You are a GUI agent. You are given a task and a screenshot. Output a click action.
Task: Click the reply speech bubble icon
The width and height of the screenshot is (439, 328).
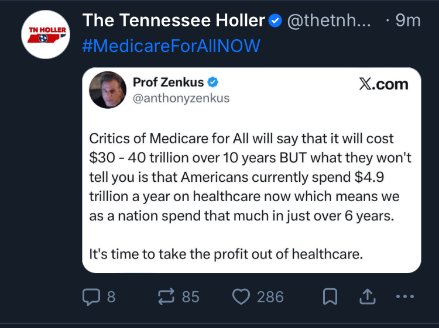coord(91,298)
